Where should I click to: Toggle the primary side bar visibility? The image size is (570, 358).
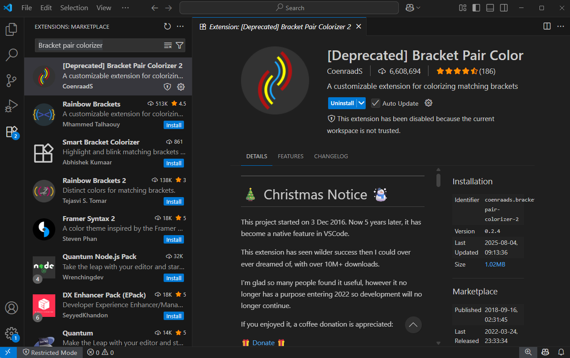click(x=476, y=8)
